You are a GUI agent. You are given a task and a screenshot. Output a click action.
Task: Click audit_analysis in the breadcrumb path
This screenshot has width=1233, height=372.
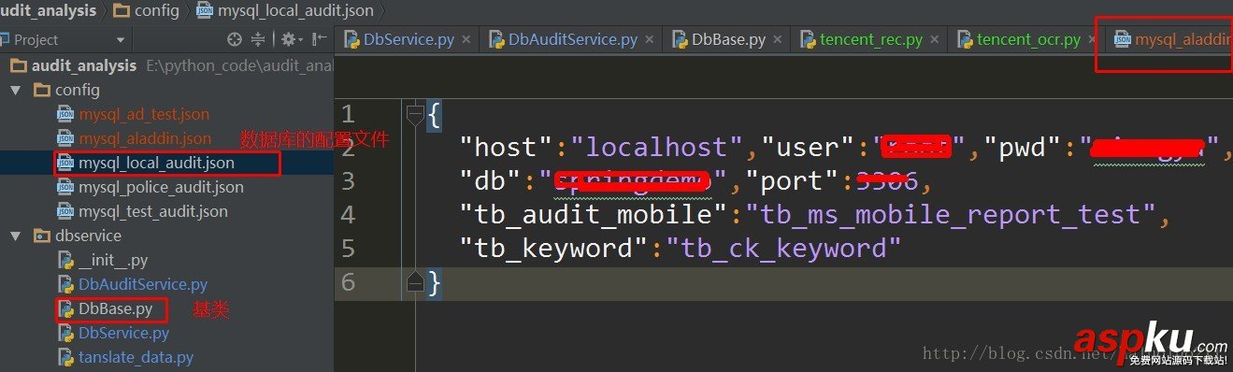[x=48, y=11]
